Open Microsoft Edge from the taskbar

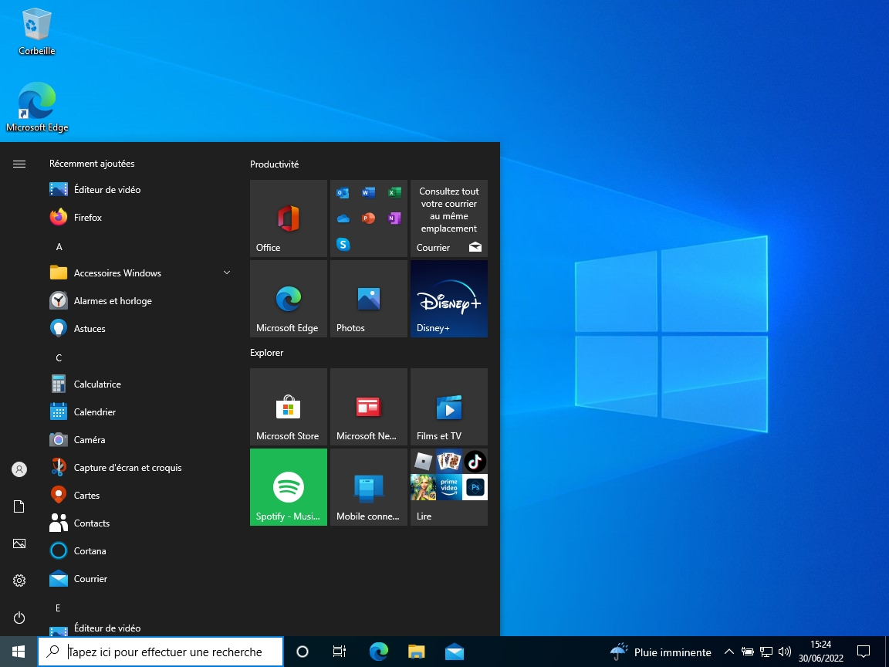(378, 652)
